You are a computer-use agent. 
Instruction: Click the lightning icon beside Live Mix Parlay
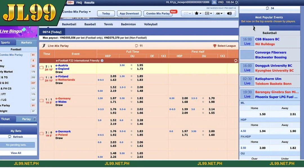click(x=44, y=46)
